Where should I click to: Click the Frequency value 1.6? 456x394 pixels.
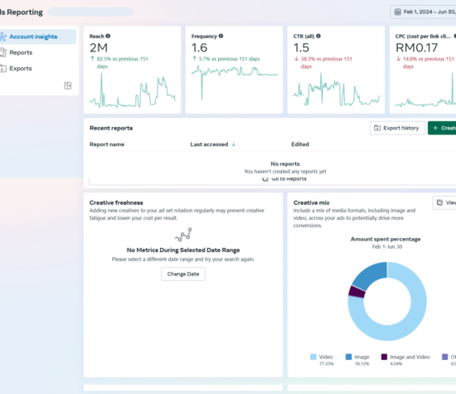click(200, 48)
